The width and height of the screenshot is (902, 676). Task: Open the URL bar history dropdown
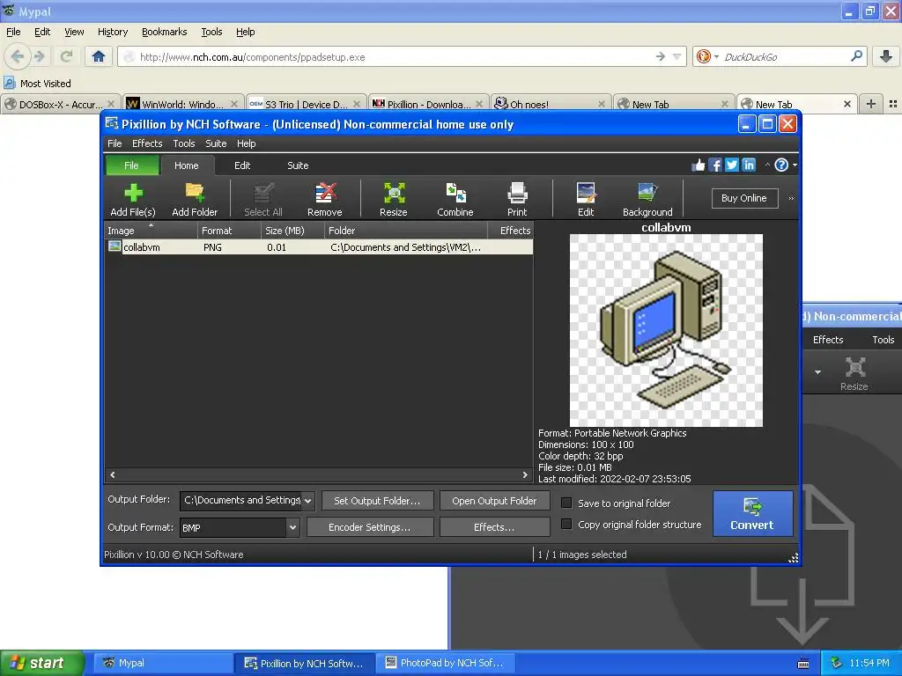677,56
